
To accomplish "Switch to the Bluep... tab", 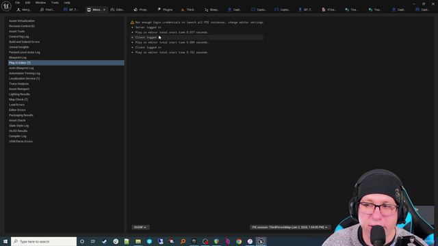I will pos(211,10).
